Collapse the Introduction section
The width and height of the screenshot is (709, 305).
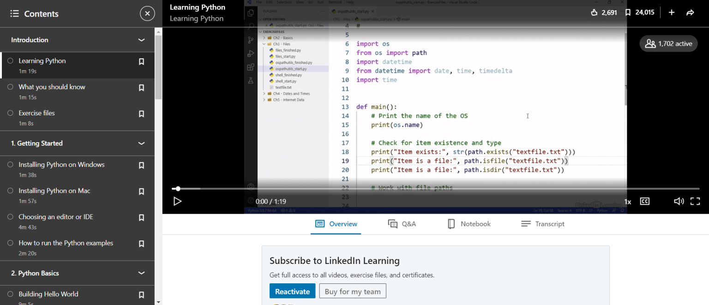pyautogui.click(x=141, y=40)
